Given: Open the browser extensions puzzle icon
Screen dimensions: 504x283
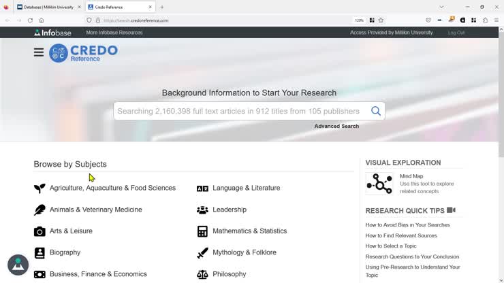Looking at the screenshot, I should tap(485, 20).
